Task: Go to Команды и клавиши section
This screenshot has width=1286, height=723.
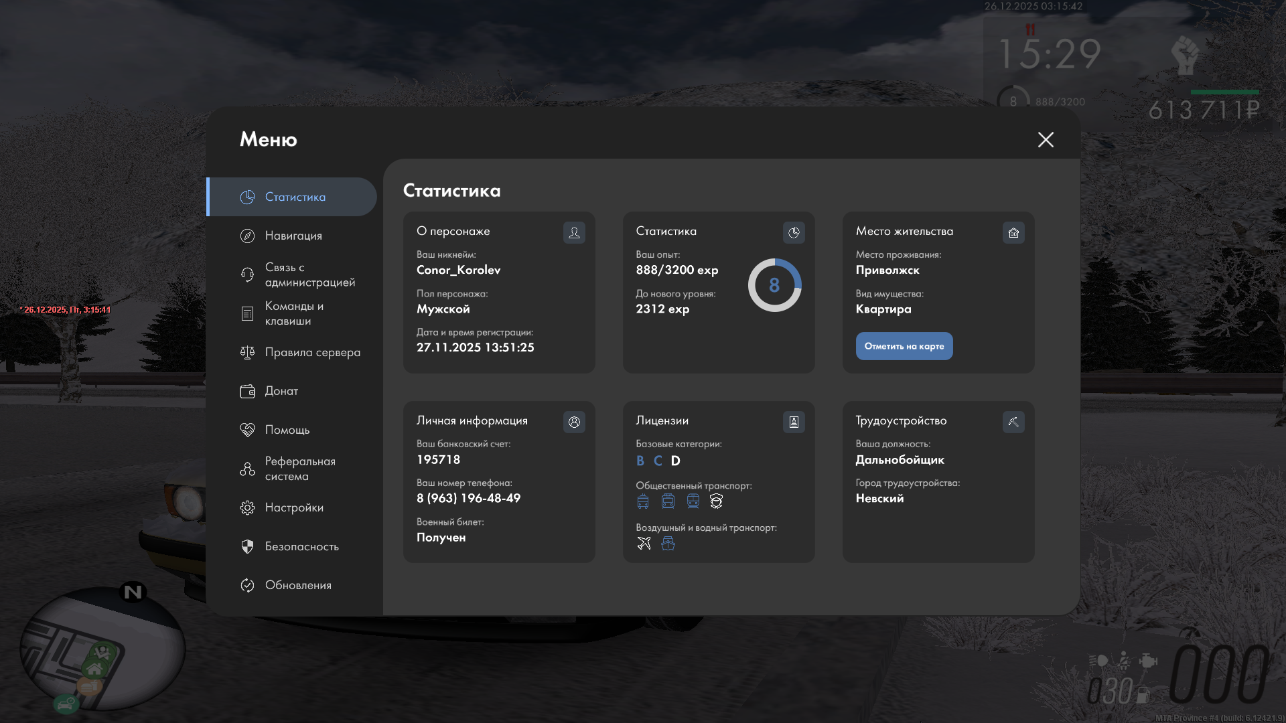Action: click(293, 313)
